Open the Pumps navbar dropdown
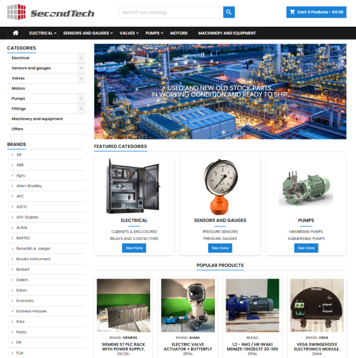This screenshot has width=356, height=358. 154,33
